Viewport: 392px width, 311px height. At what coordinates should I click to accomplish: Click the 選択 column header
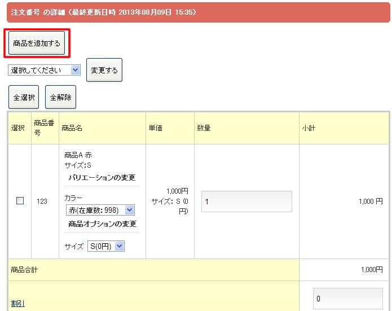[18, 128]
